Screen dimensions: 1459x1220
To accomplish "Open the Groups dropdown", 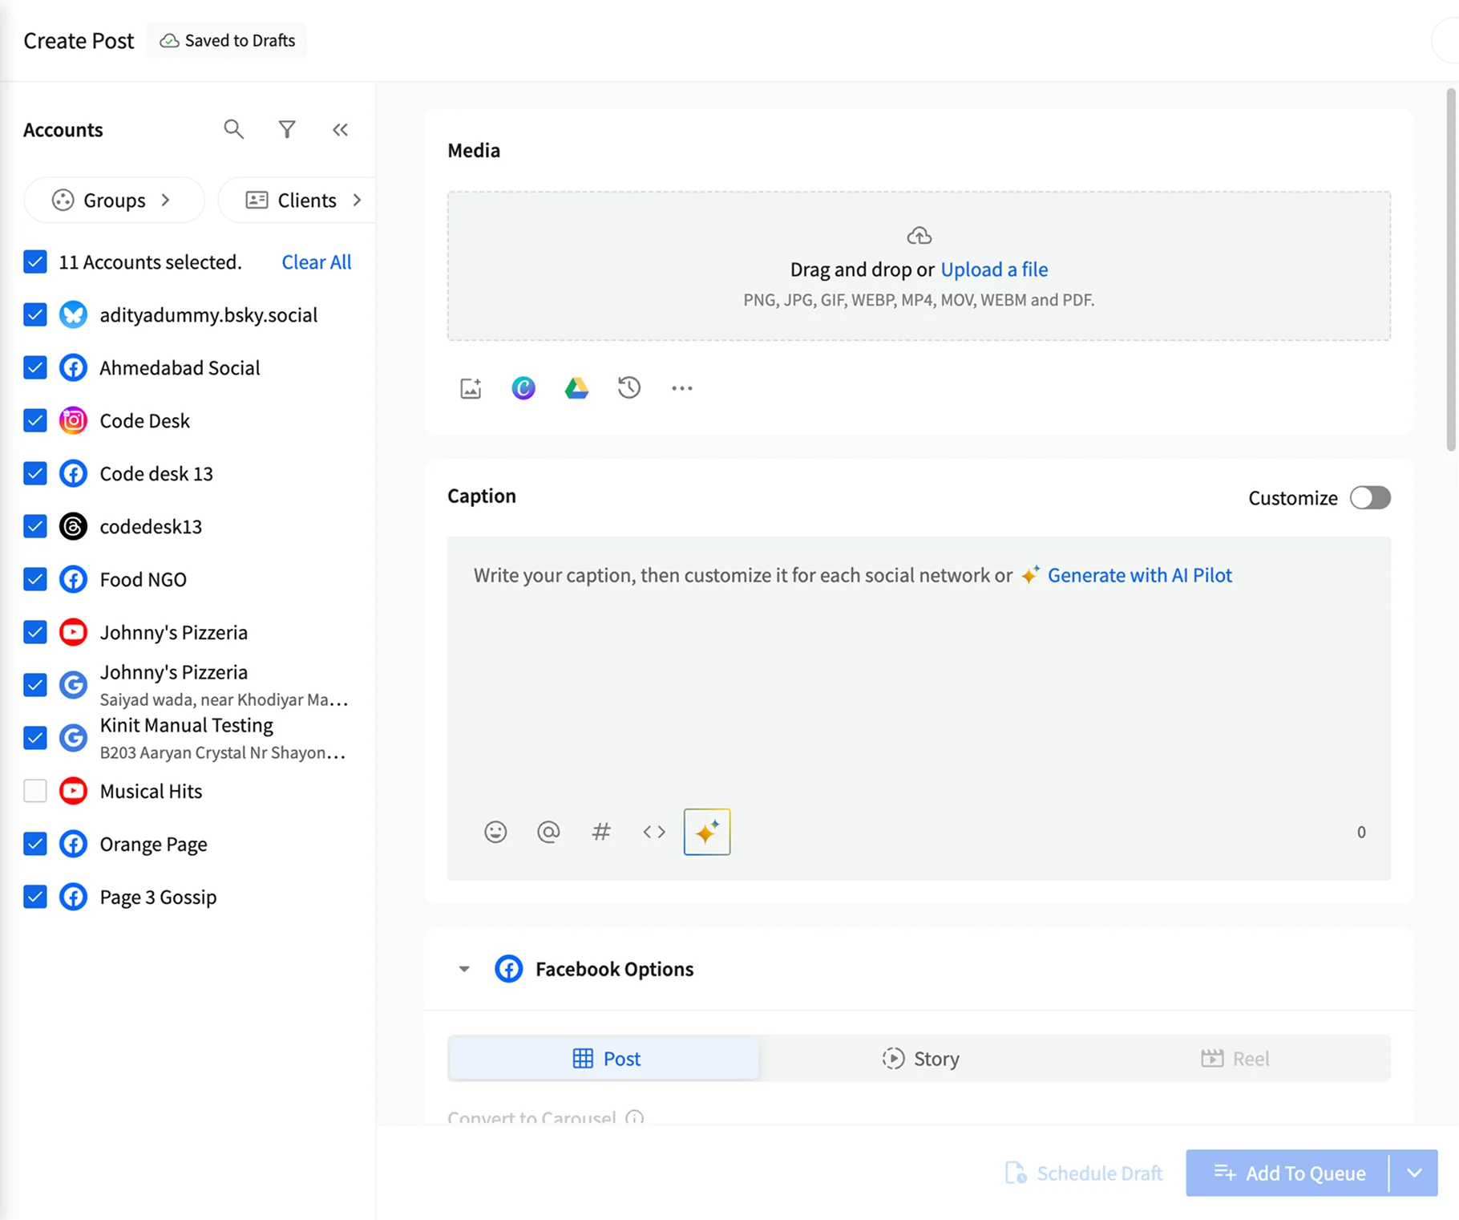I will coord(114,200).
